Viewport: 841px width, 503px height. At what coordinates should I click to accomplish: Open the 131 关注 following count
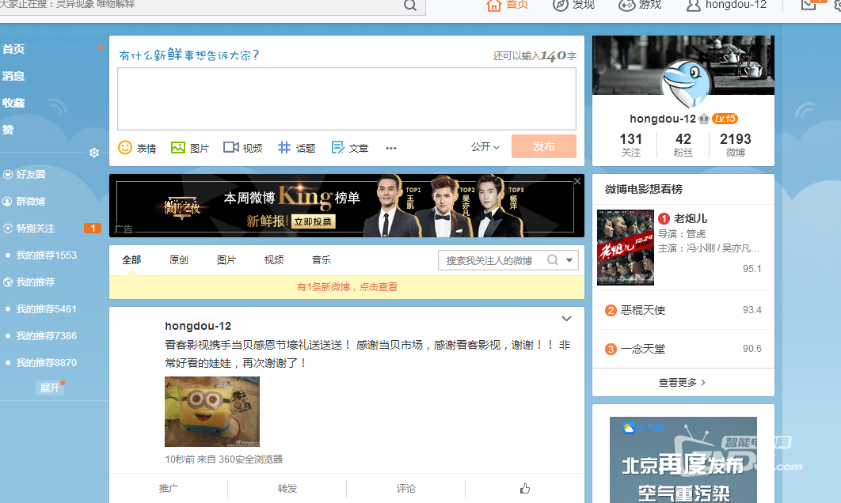click(630, 146)
